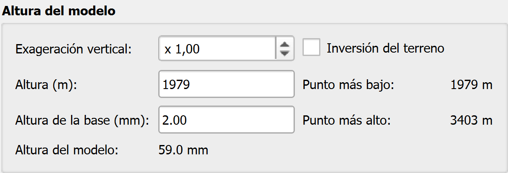Select the Exageración vertical label
The width and height of the screenshot is (508, 173).
pos(74,49)
